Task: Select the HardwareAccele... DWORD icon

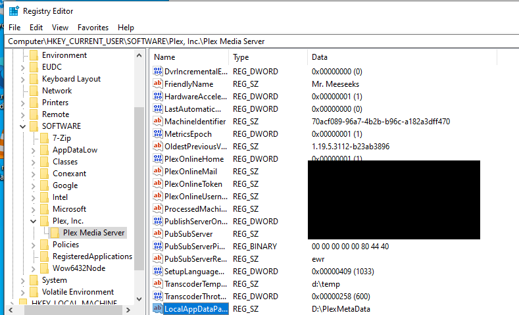Action: pos(158,96)
